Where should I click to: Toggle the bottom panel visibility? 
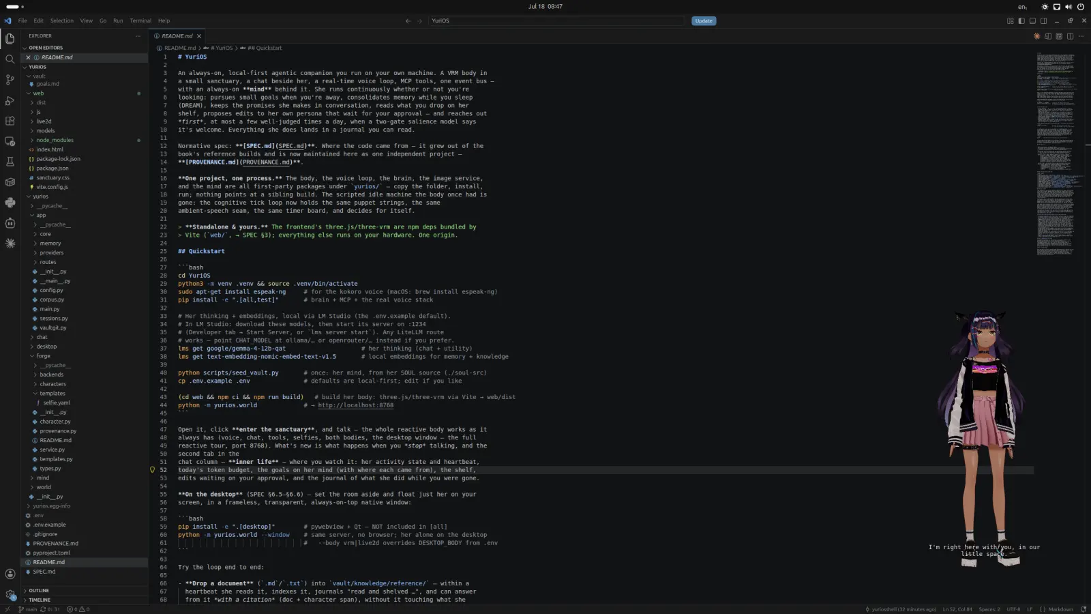[1032, 21]
